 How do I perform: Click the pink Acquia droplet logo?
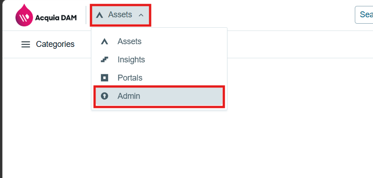pyautogui.click(x=24, y=15)
